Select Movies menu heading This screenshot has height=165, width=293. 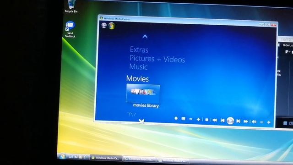tap(137, 78)
